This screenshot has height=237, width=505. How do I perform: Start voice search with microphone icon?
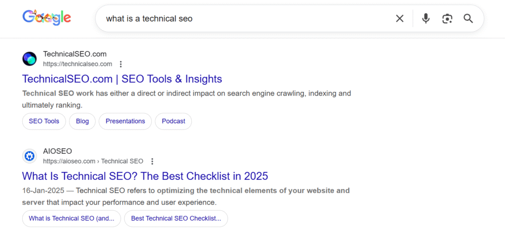(426, 19)
